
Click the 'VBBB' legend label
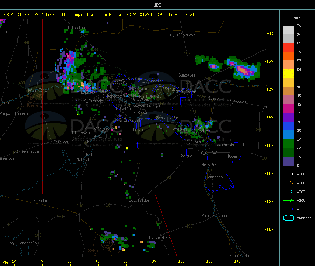(x=301, y=209)
